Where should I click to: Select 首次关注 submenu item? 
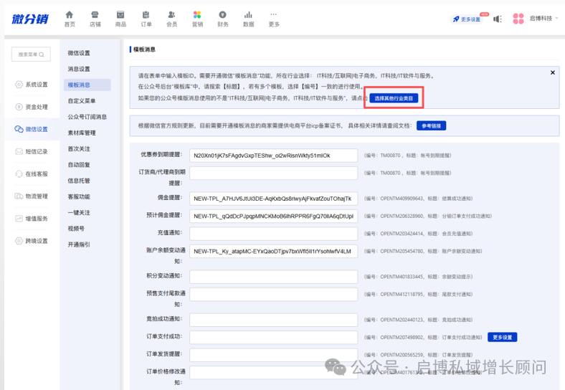(79, 149)
